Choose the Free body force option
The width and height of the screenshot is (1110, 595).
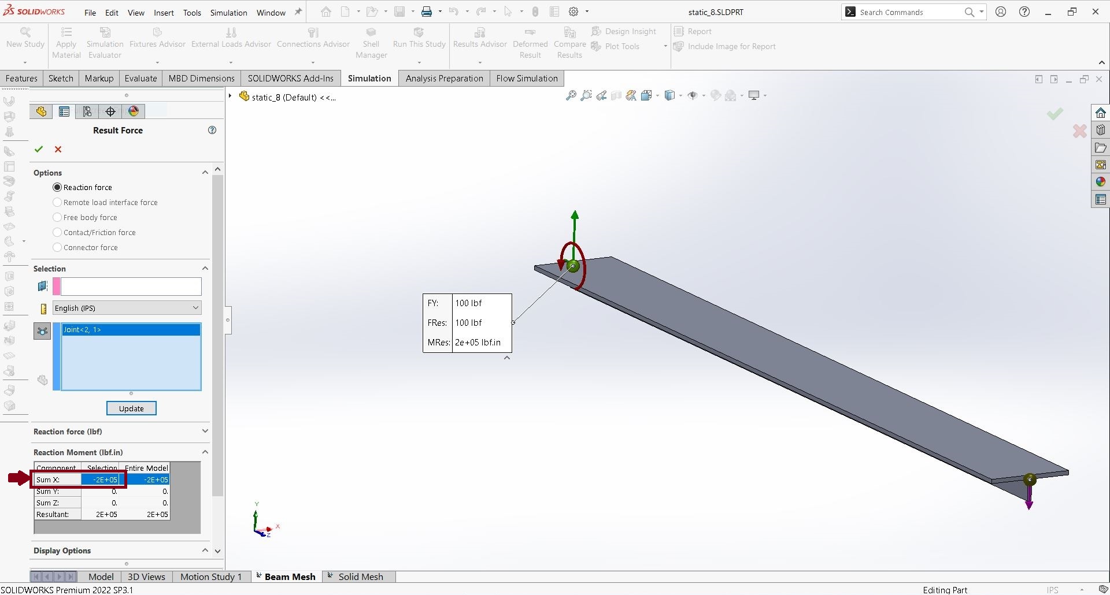click(x=57, y=217)
